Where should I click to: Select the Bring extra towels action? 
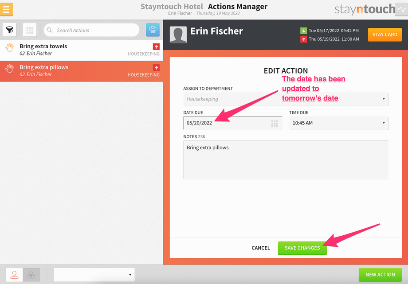[82, 50]
